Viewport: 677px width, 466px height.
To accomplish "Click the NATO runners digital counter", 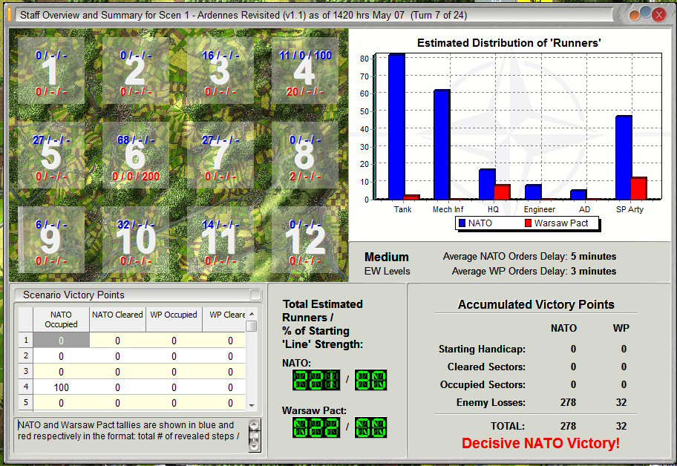I will pyautogui.click(x=316, y=380).
